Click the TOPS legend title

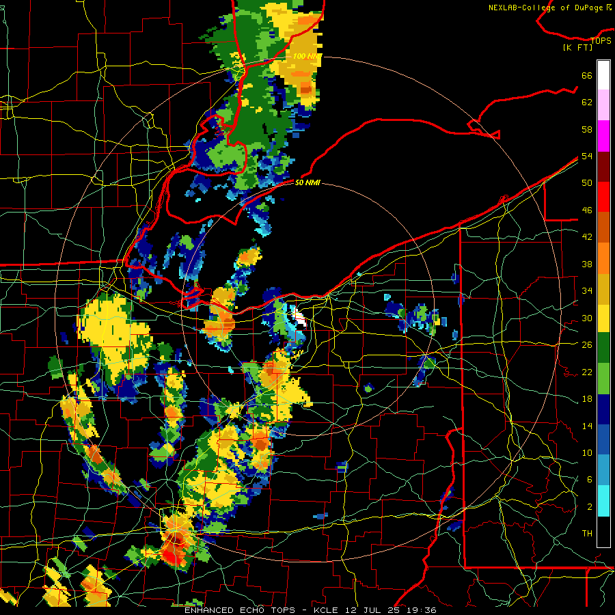point(601,41)
